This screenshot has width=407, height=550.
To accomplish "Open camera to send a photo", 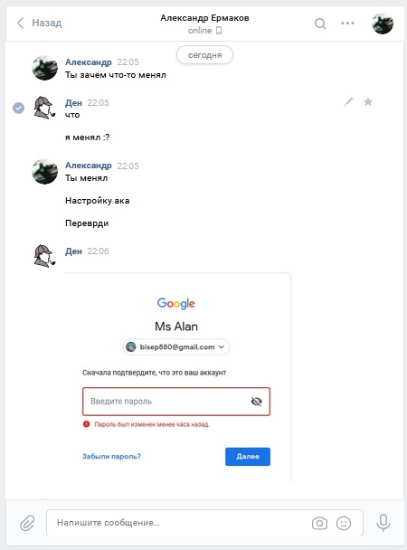I will pos(319,523).
